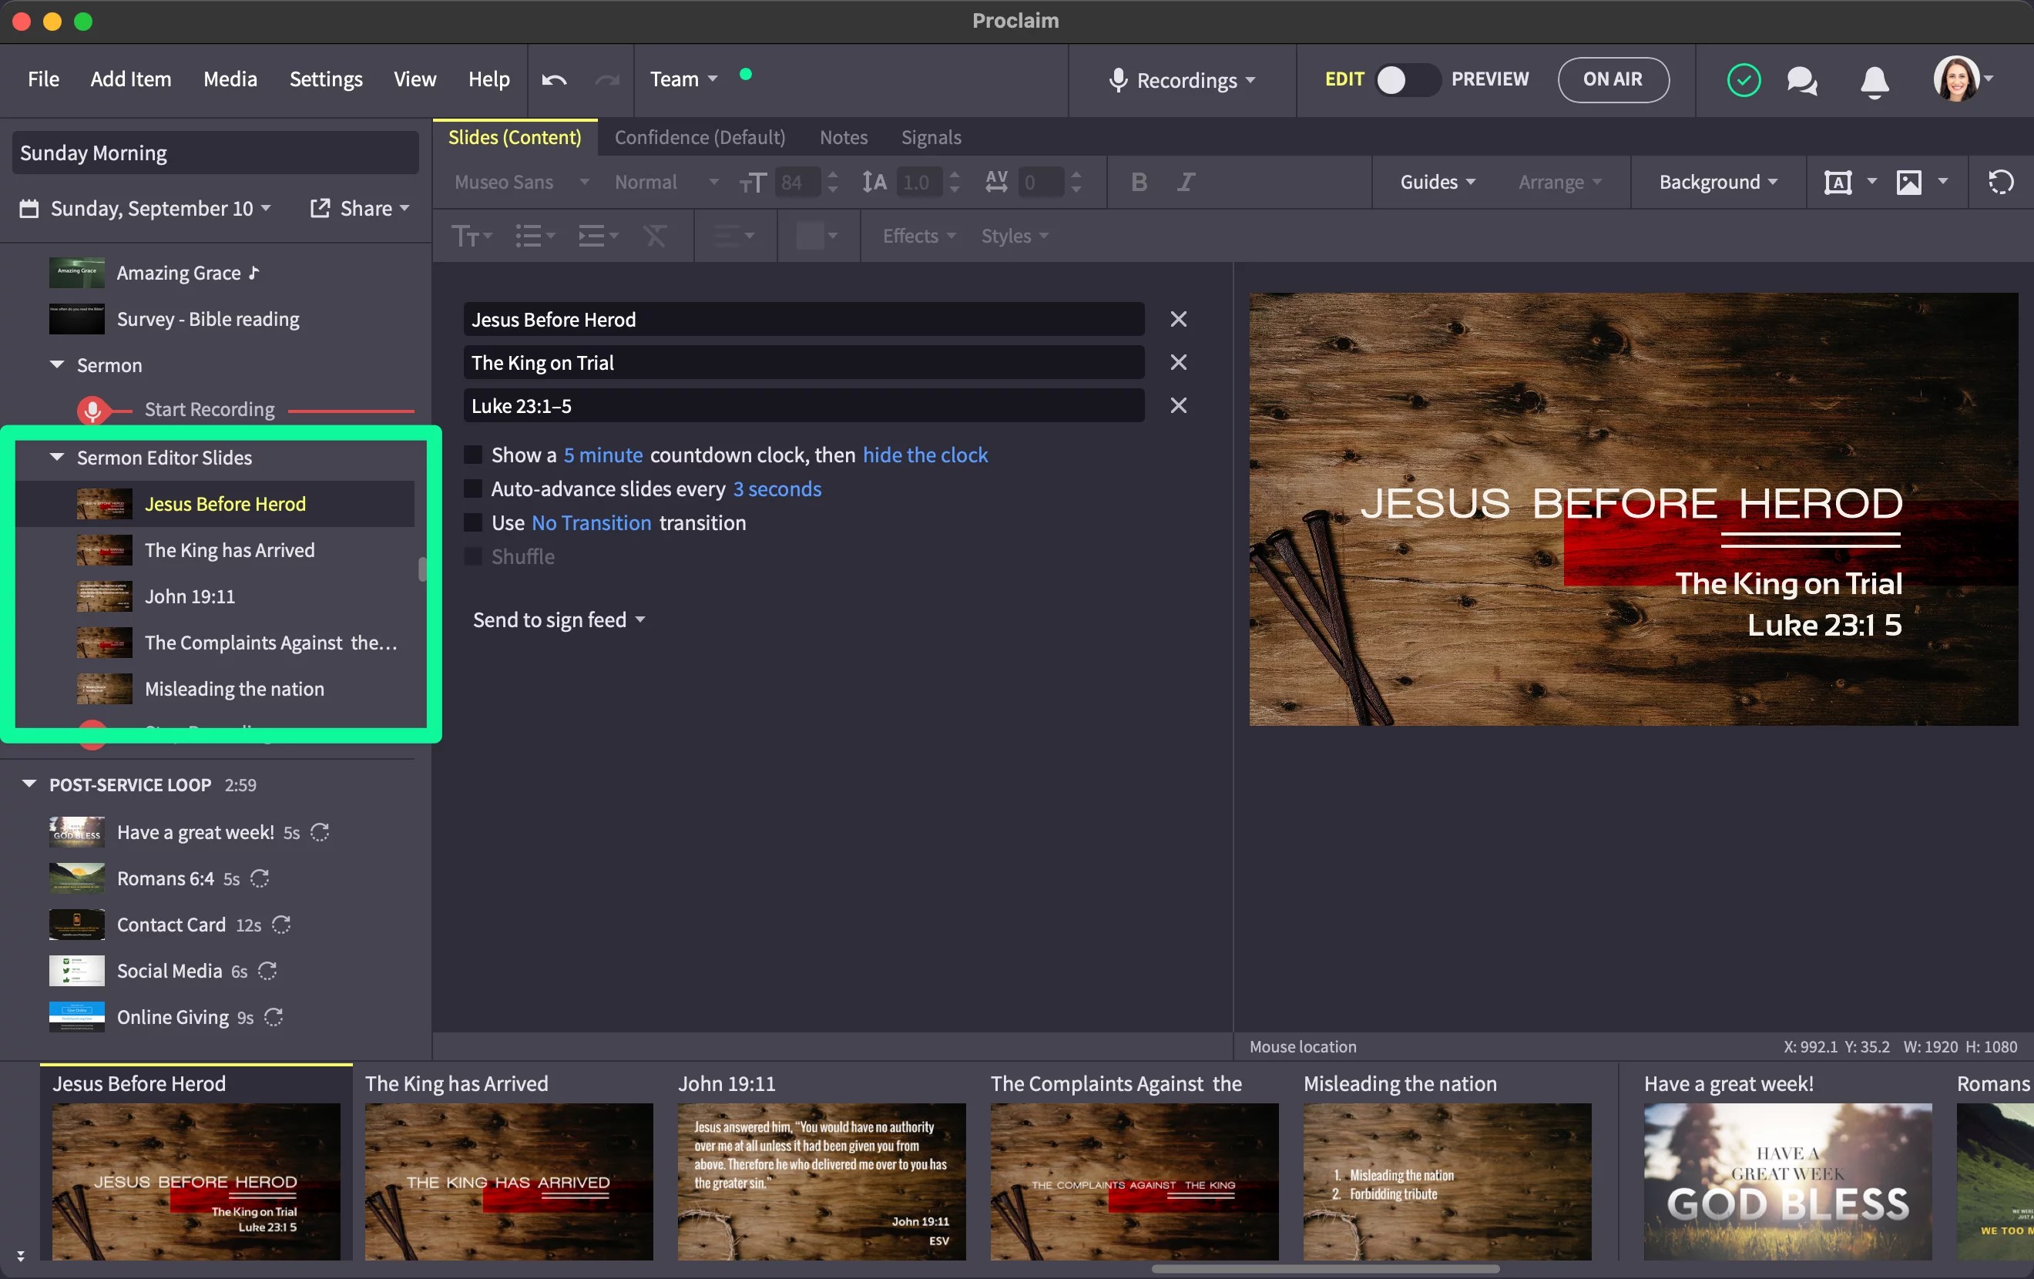Viewport: 2034px width, 1279px height.
Task: Reset the slide with the circular reset icon
Action: (2000, 182)
